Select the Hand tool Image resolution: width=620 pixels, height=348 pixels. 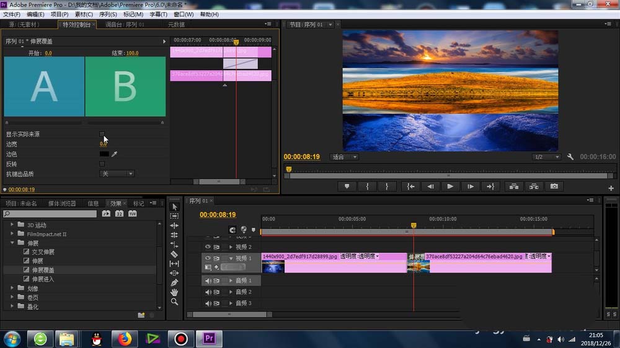[x=174, y=292]
